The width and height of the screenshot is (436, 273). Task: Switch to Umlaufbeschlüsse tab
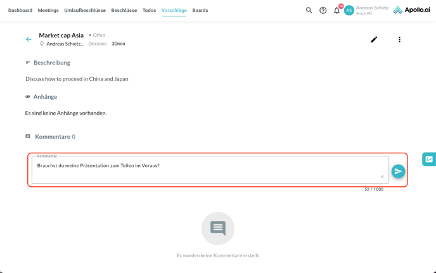point(85,10)
